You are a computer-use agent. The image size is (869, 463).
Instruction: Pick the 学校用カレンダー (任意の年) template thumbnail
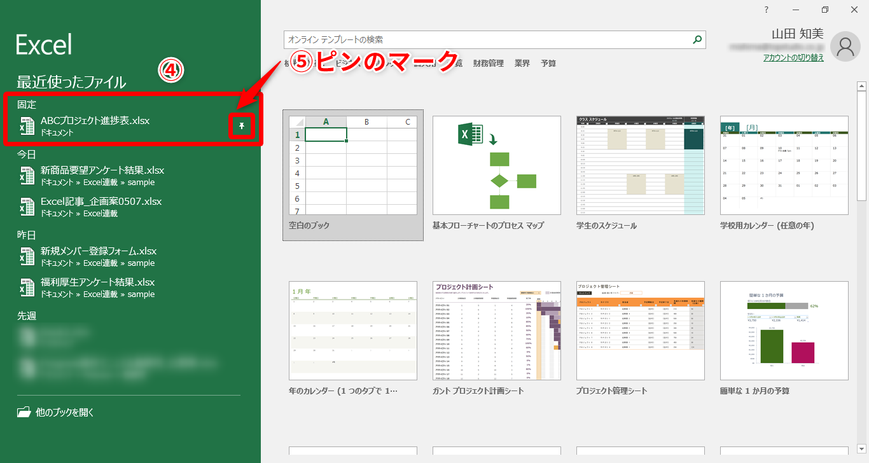(x=784, y=165)
